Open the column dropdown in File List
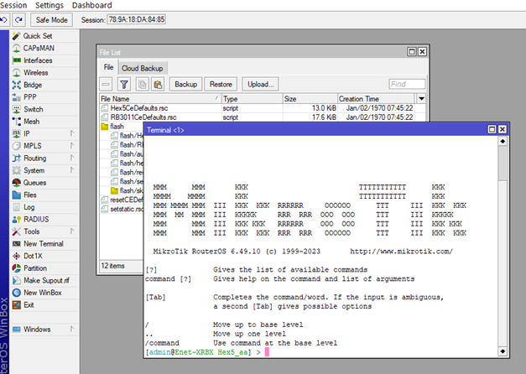Screen dimensions: 526x374 421,99
